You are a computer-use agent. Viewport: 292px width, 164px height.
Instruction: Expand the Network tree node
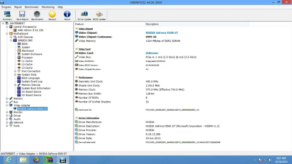coord(7,122)
